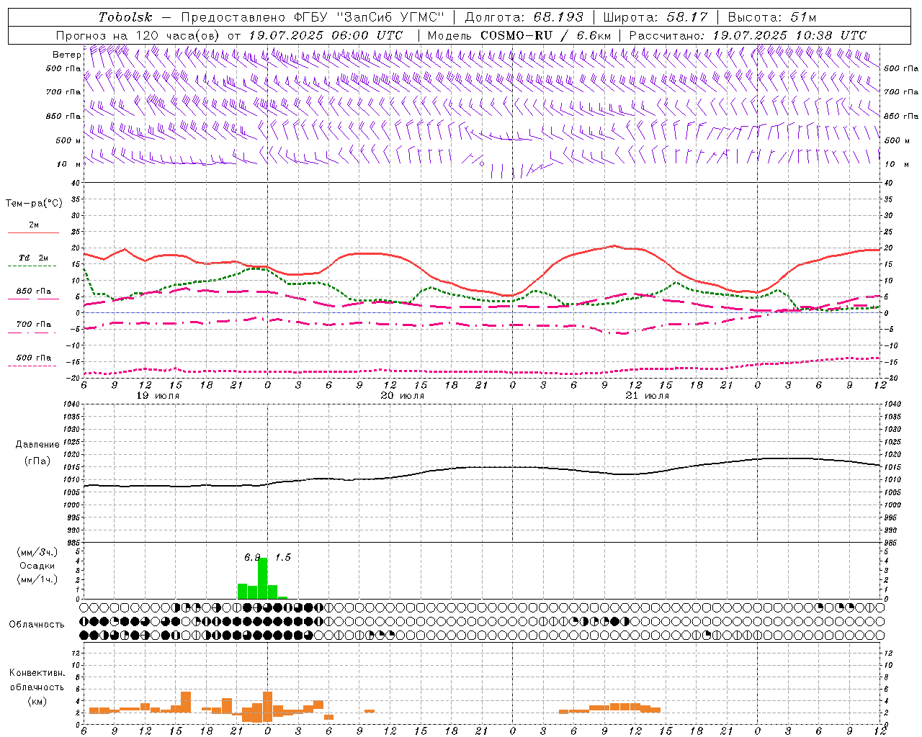Click the tallest green precipitation bar
Image resolution: width=922 pixels, height=737 pixels.
(x=263, y=578)
